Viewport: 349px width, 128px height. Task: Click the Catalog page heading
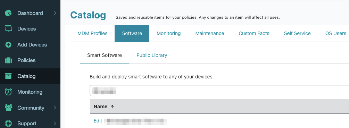pyautogui.click(x=88, y=15)
